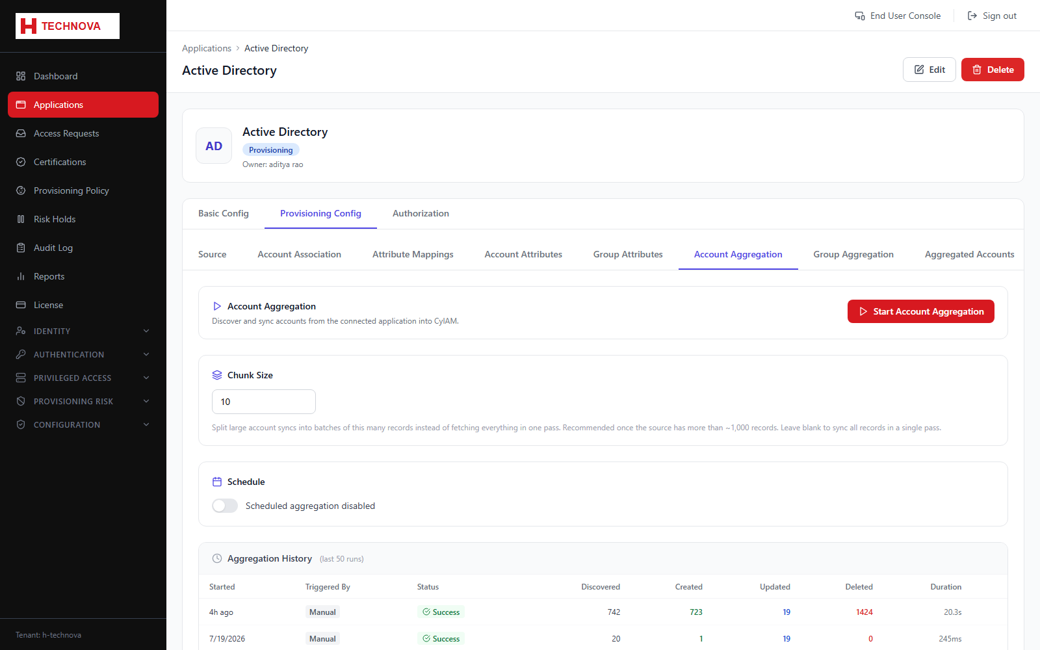Click the AD application avatar

point(214,146)
